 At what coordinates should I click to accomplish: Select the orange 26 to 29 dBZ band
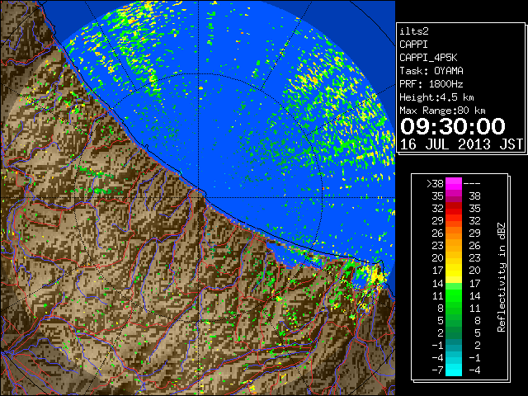tap(454, 233)
